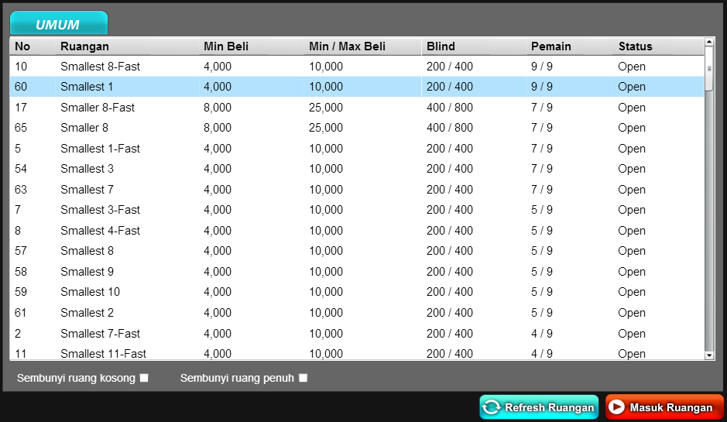Select room Smallest 7
The image size is (727, 422).
(357, 190)
